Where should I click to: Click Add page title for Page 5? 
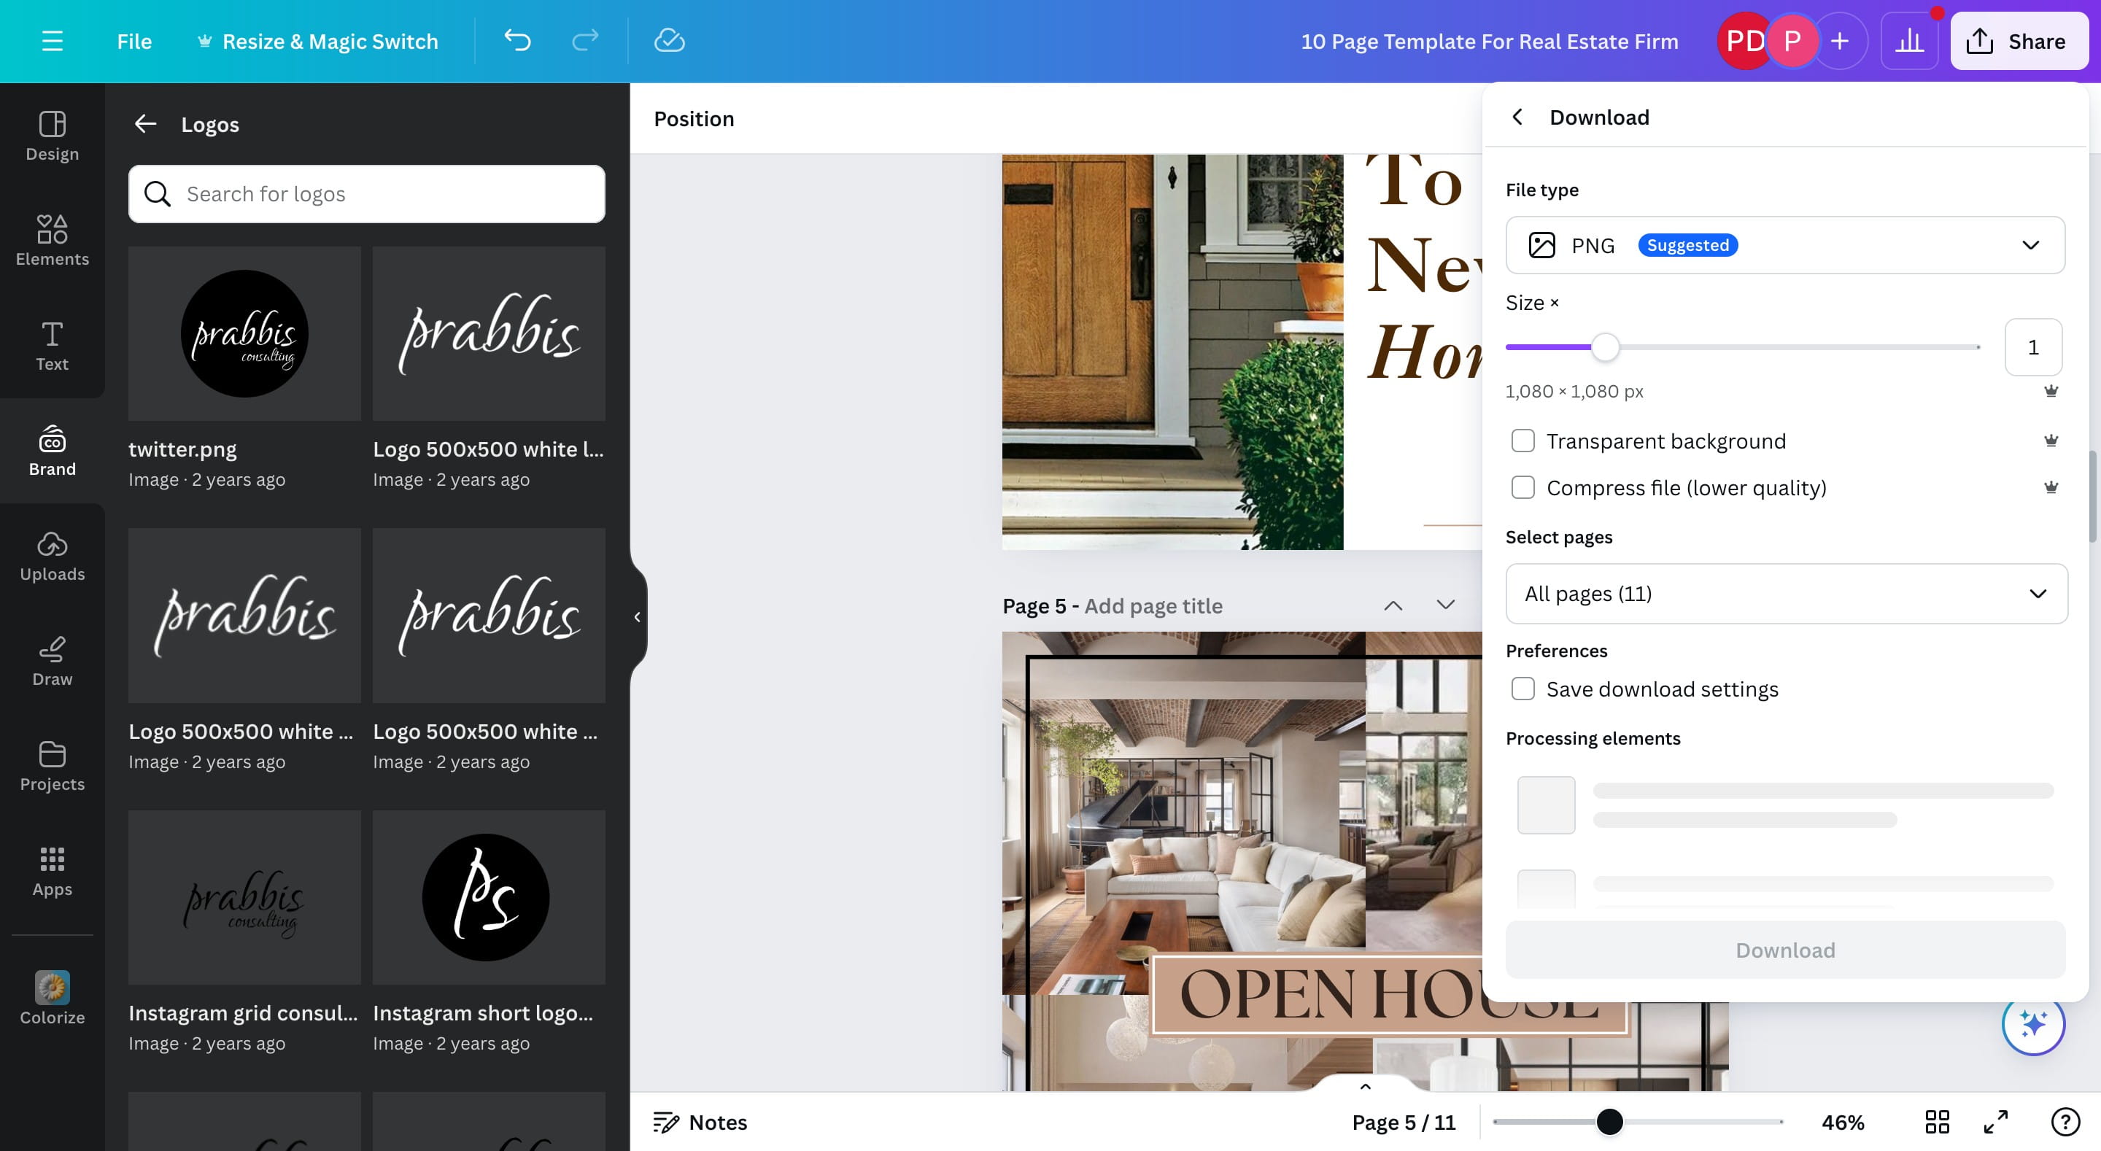pyautogui.click(x=1153, y=605)
